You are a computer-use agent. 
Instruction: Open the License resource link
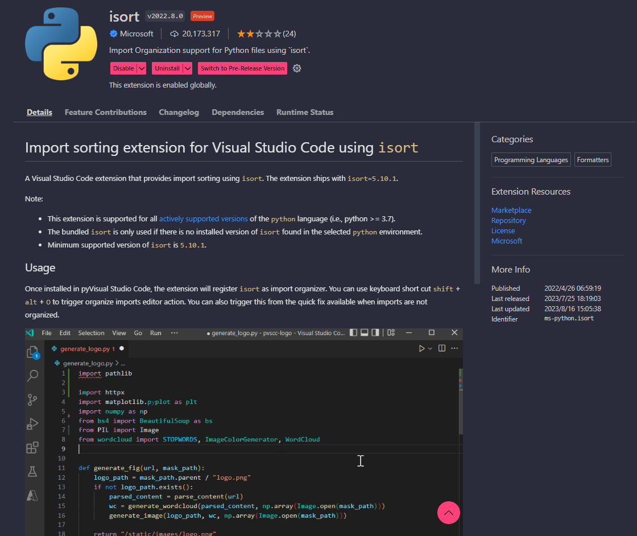503,230
